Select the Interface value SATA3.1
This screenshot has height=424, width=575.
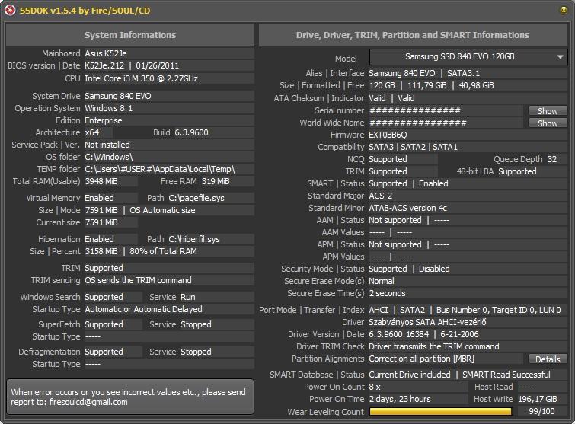point(463,73)
